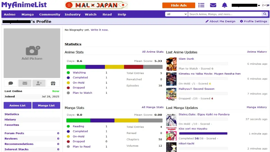Open the MyAnimeList logo homepage
Viewport: 270px width, 152px height.
point(24,5)
